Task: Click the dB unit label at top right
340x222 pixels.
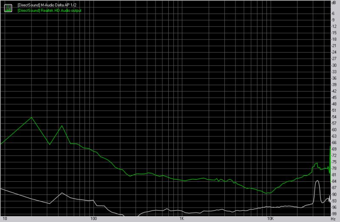Action: coord(334,3)
